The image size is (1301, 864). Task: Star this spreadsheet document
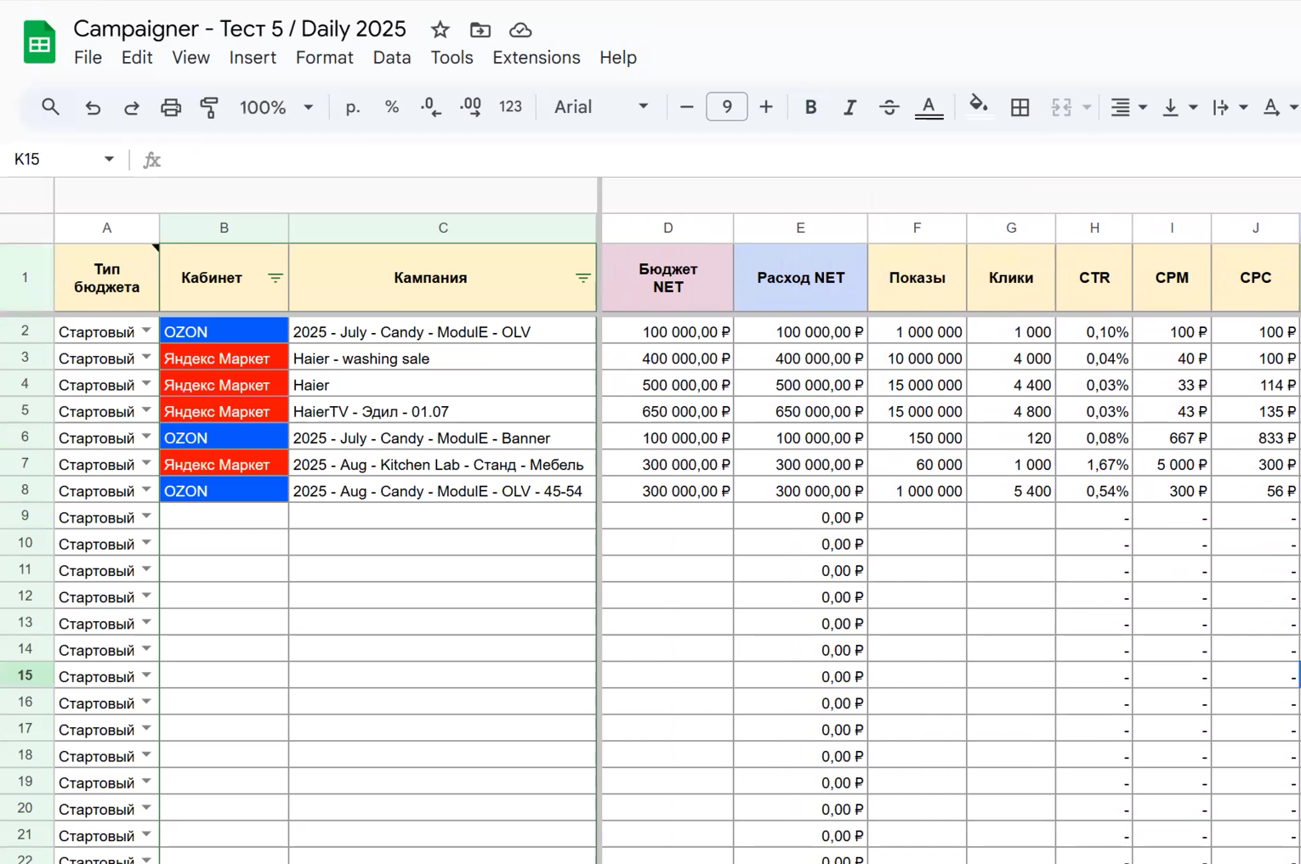pyautogui.click(x=440, y=30)
